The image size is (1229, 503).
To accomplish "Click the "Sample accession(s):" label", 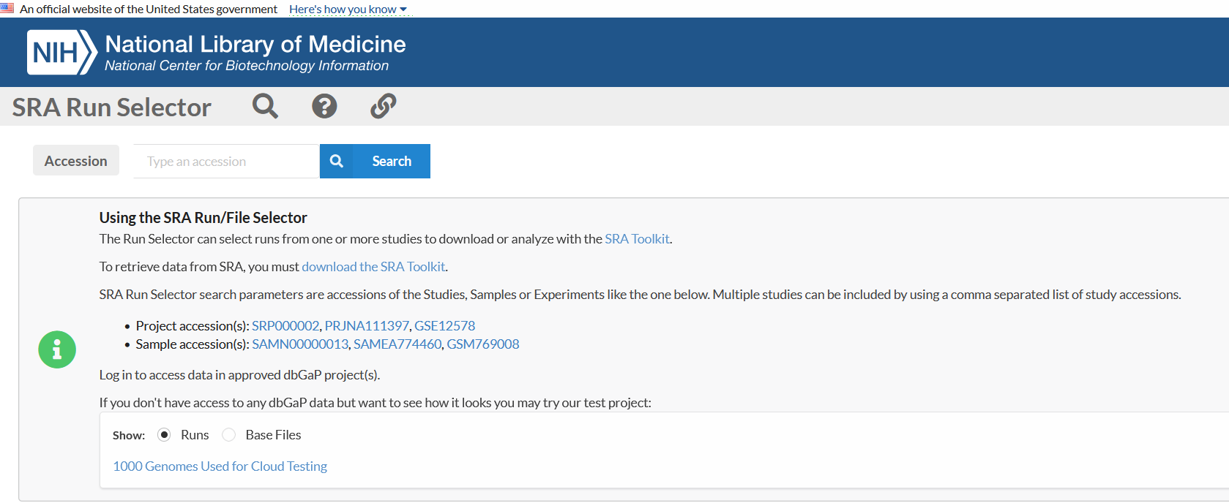I will tap(193, 344).
